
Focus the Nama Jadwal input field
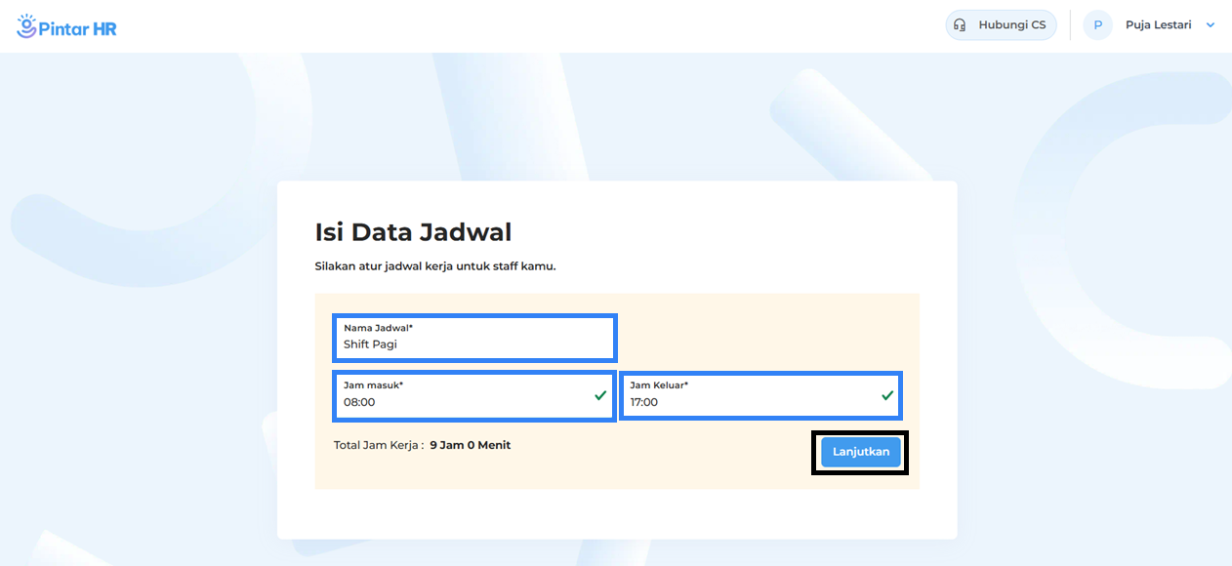[474, 338]
